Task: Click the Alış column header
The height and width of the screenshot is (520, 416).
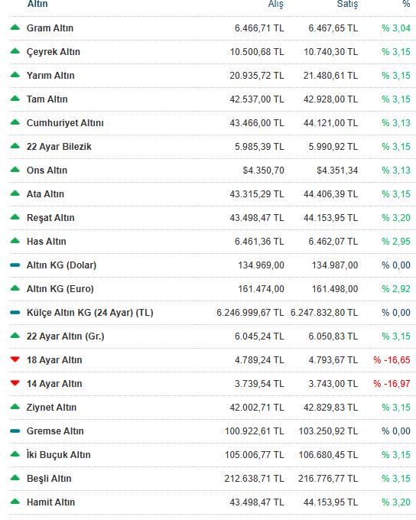Action: 275,5
